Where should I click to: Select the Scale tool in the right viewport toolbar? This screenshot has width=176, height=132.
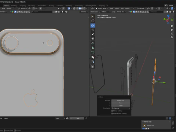tap(93, 34)
